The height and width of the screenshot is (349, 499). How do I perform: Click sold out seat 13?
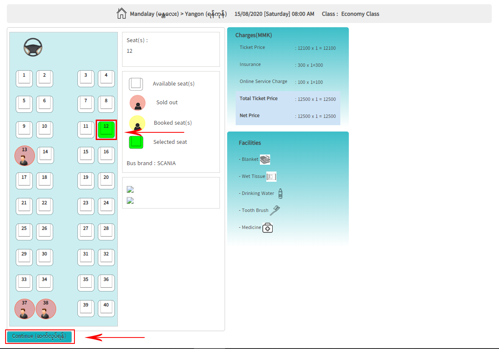[x=25, y=156]
